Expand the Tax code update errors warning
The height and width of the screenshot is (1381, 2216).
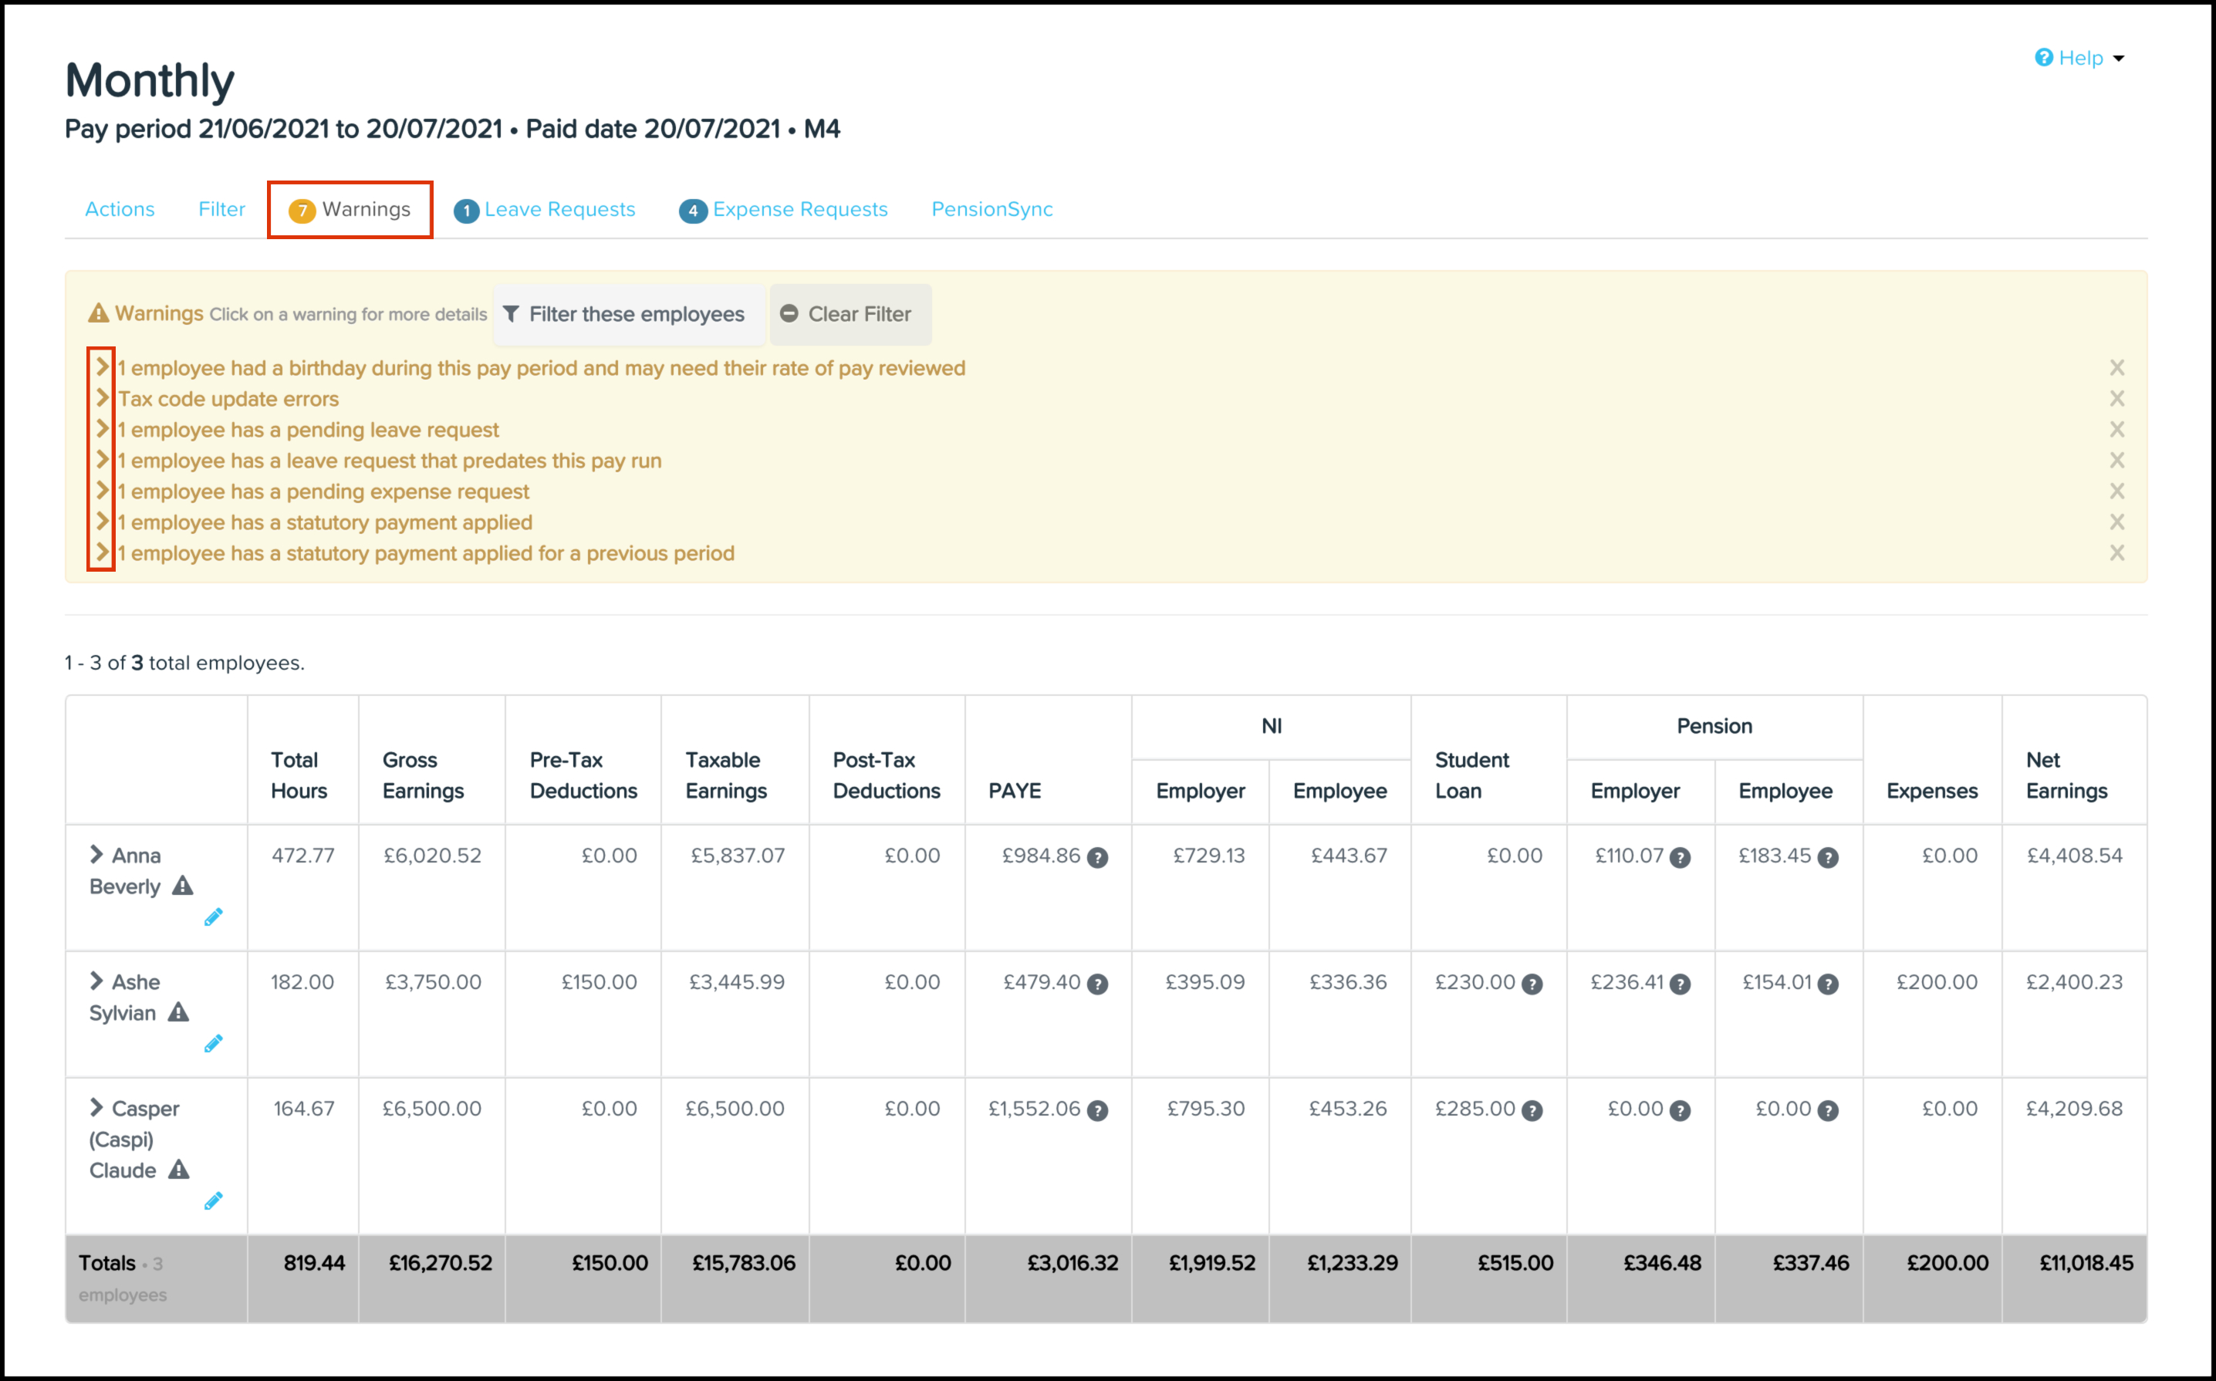[x=103, y=398]
